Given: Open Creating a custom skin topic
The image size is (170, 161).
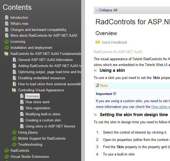Looking at the screenshot, I should (43, 120).
